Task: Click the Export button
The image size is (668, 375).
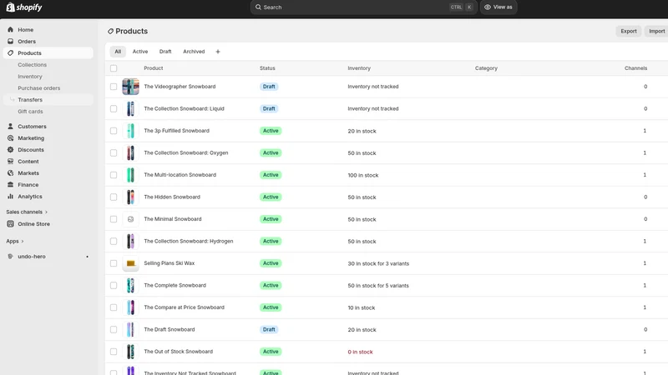Action: pyautogui.click(x=629, y=31)
